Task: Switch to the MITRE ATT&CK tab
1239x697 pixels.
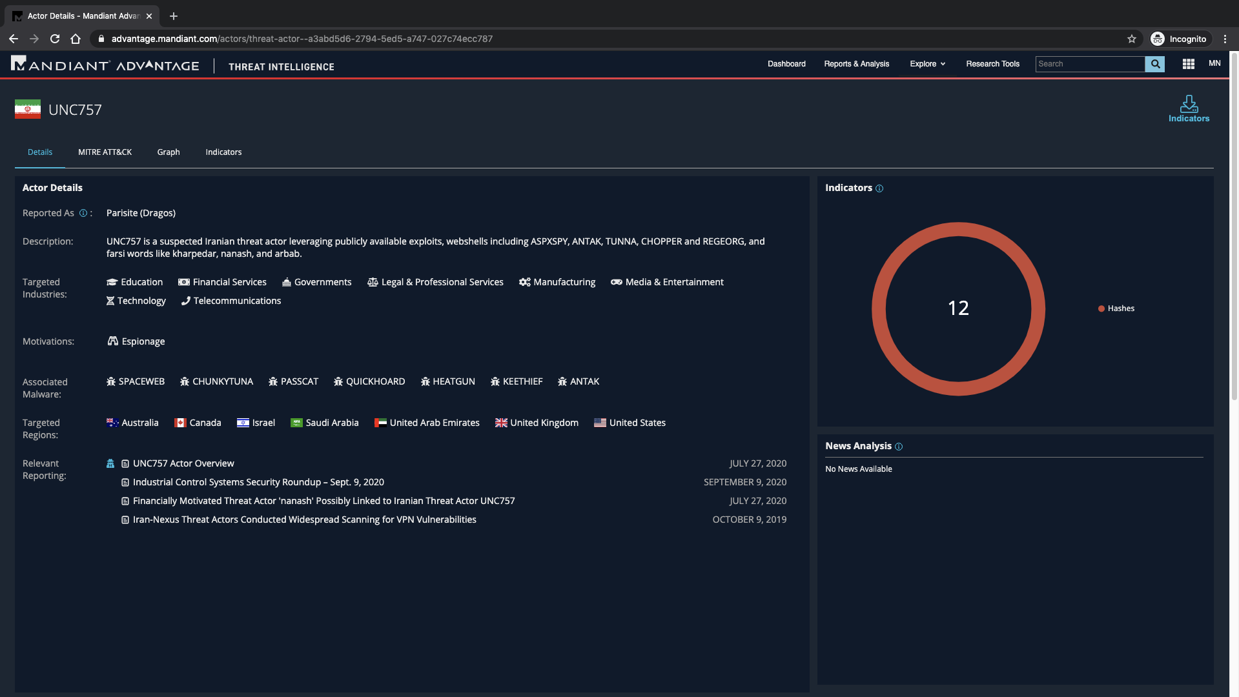Action: pos(105,152)
